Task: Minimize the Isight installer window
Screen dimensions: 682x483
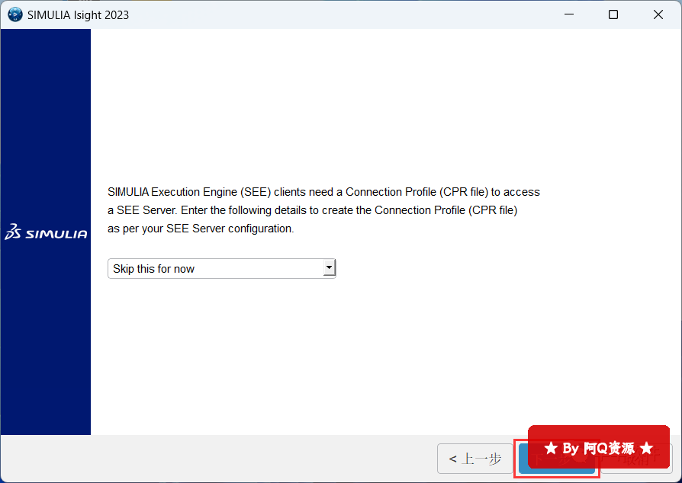Action: pyautogui.click(x=568, y=14)
